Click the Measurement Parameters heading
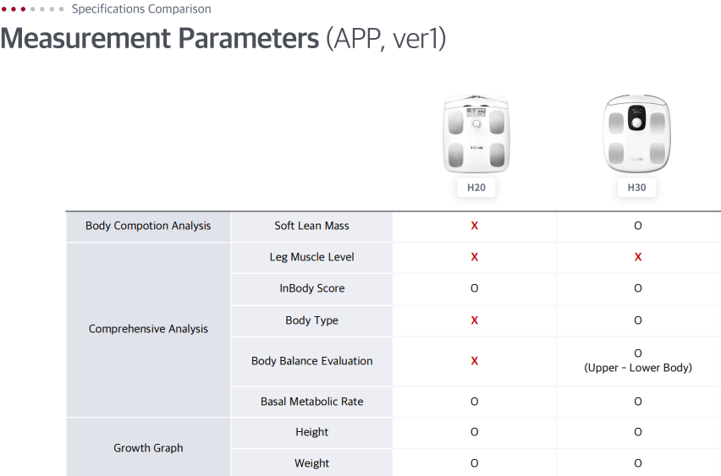Viewport: 721px width, 476px height. [x=160, y=39]
